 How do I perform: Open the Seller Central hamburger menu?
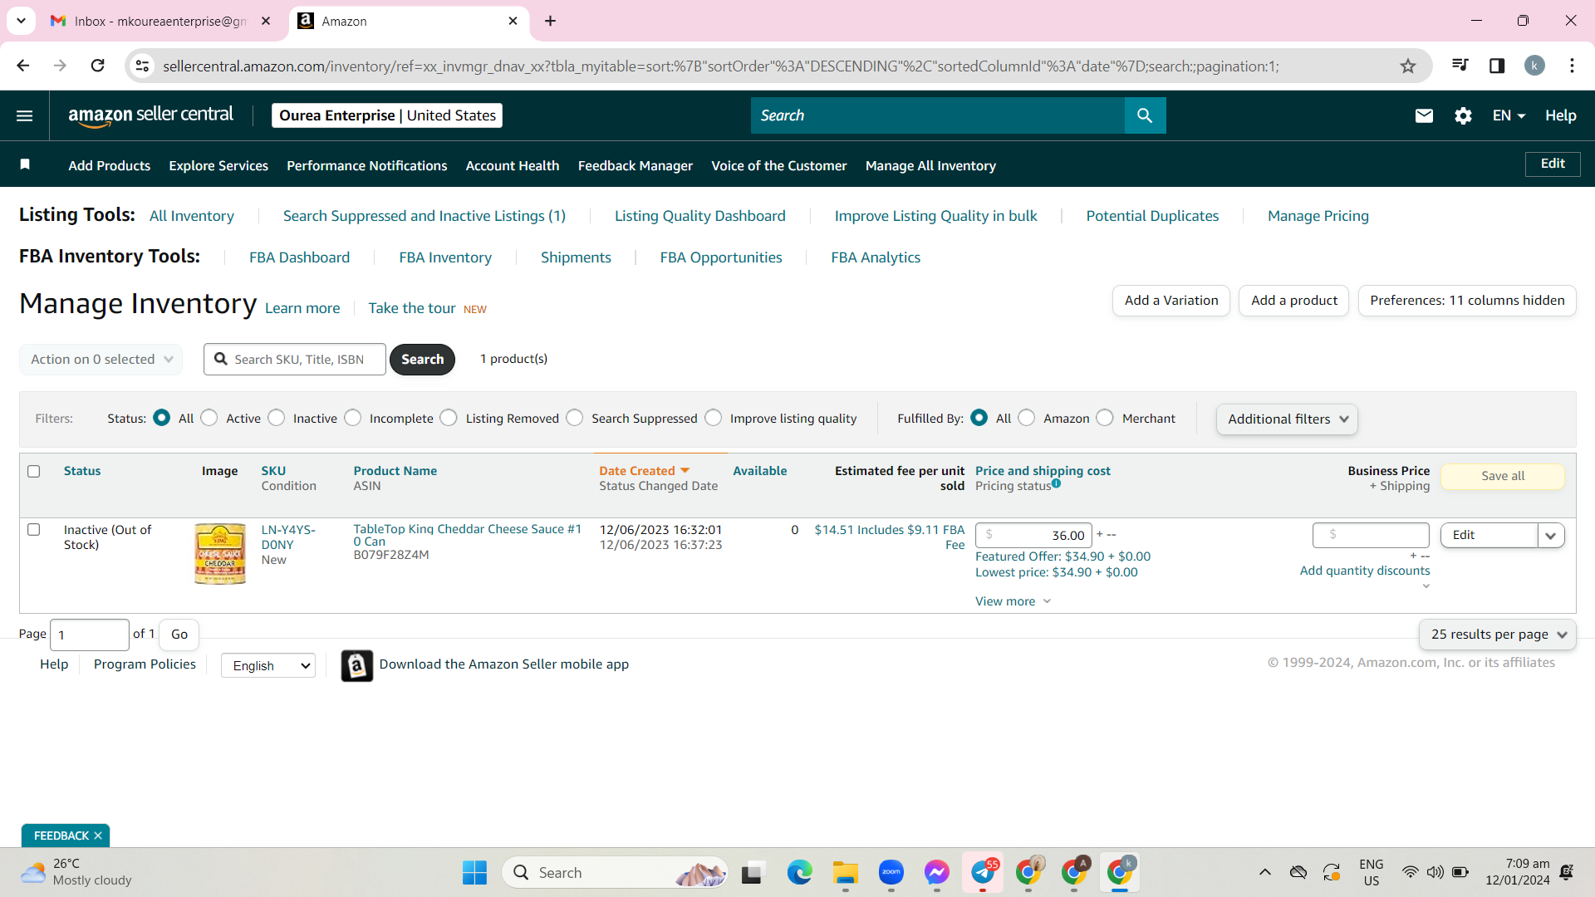[25, 115]
